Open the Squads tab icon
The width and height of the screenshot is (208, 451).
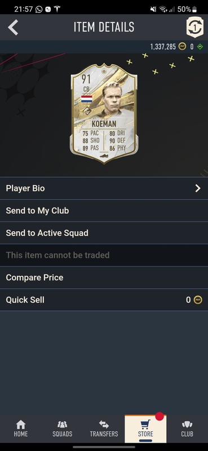(62, 425)
